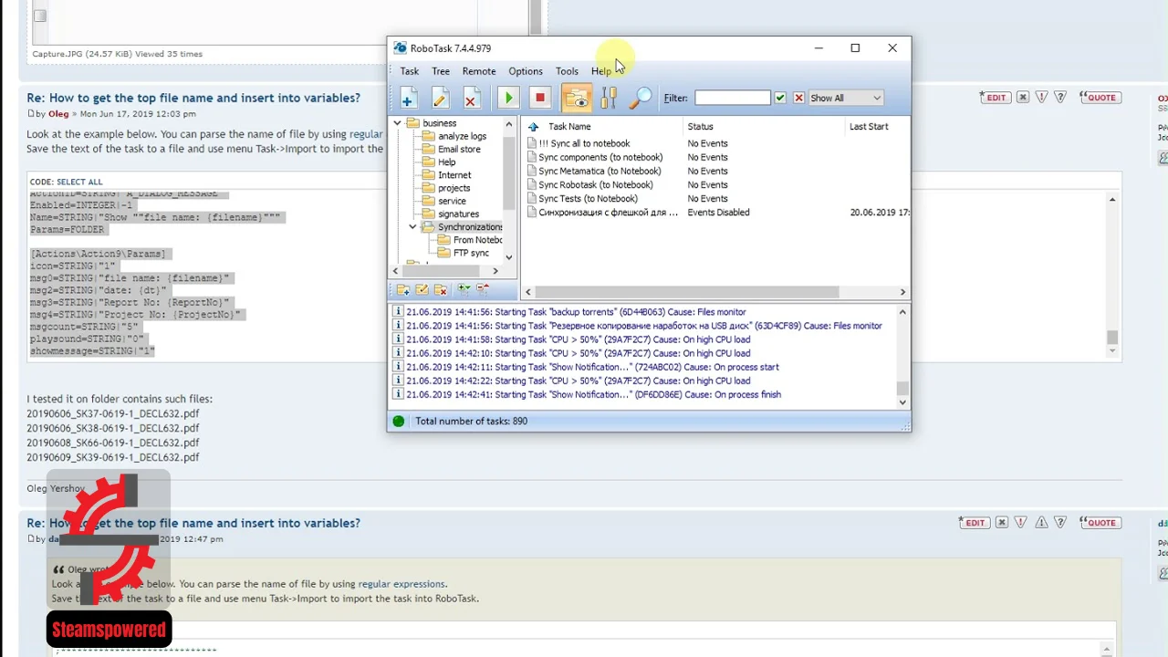
Task: Click the New Task toolbar icon
Action: coord(408,98)
